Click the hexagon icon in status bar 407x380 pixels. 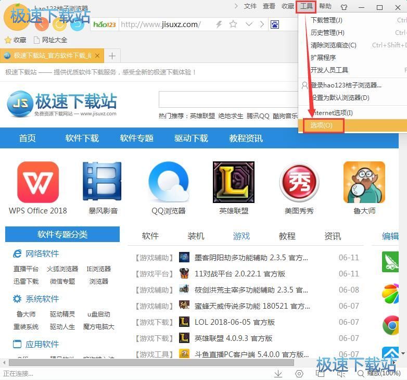pyautogui.click(x=299, y=374)
